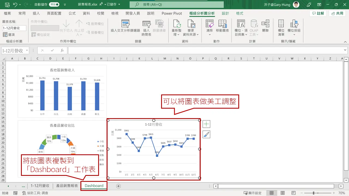The height and width of the screenshot is (196, 349).
Task: Click Fields, Items & Sets (欄位、項目與集) icon
Action: click(x=241, y=24)
